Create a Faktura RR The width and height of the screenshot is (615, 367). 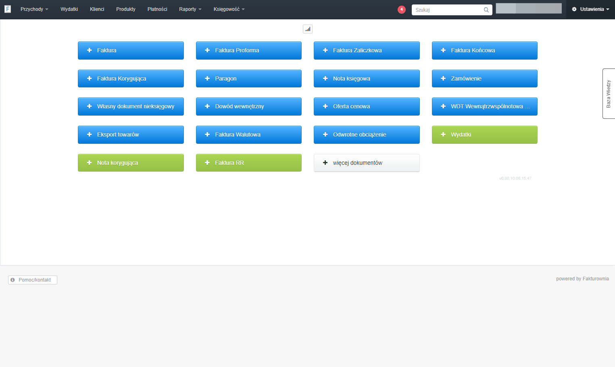[x=249, y=163]
